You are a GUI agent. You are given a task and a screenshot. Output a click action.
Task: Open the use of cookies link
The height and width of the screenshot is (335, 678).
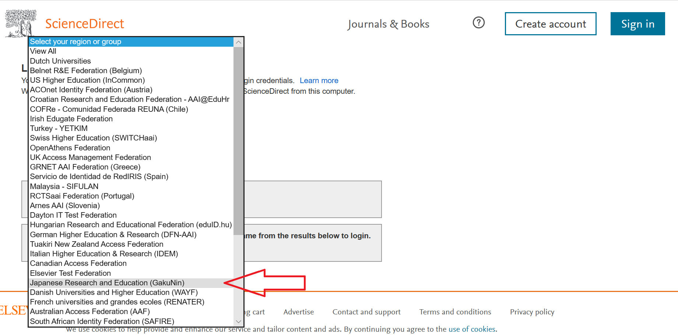coord(472,329)
